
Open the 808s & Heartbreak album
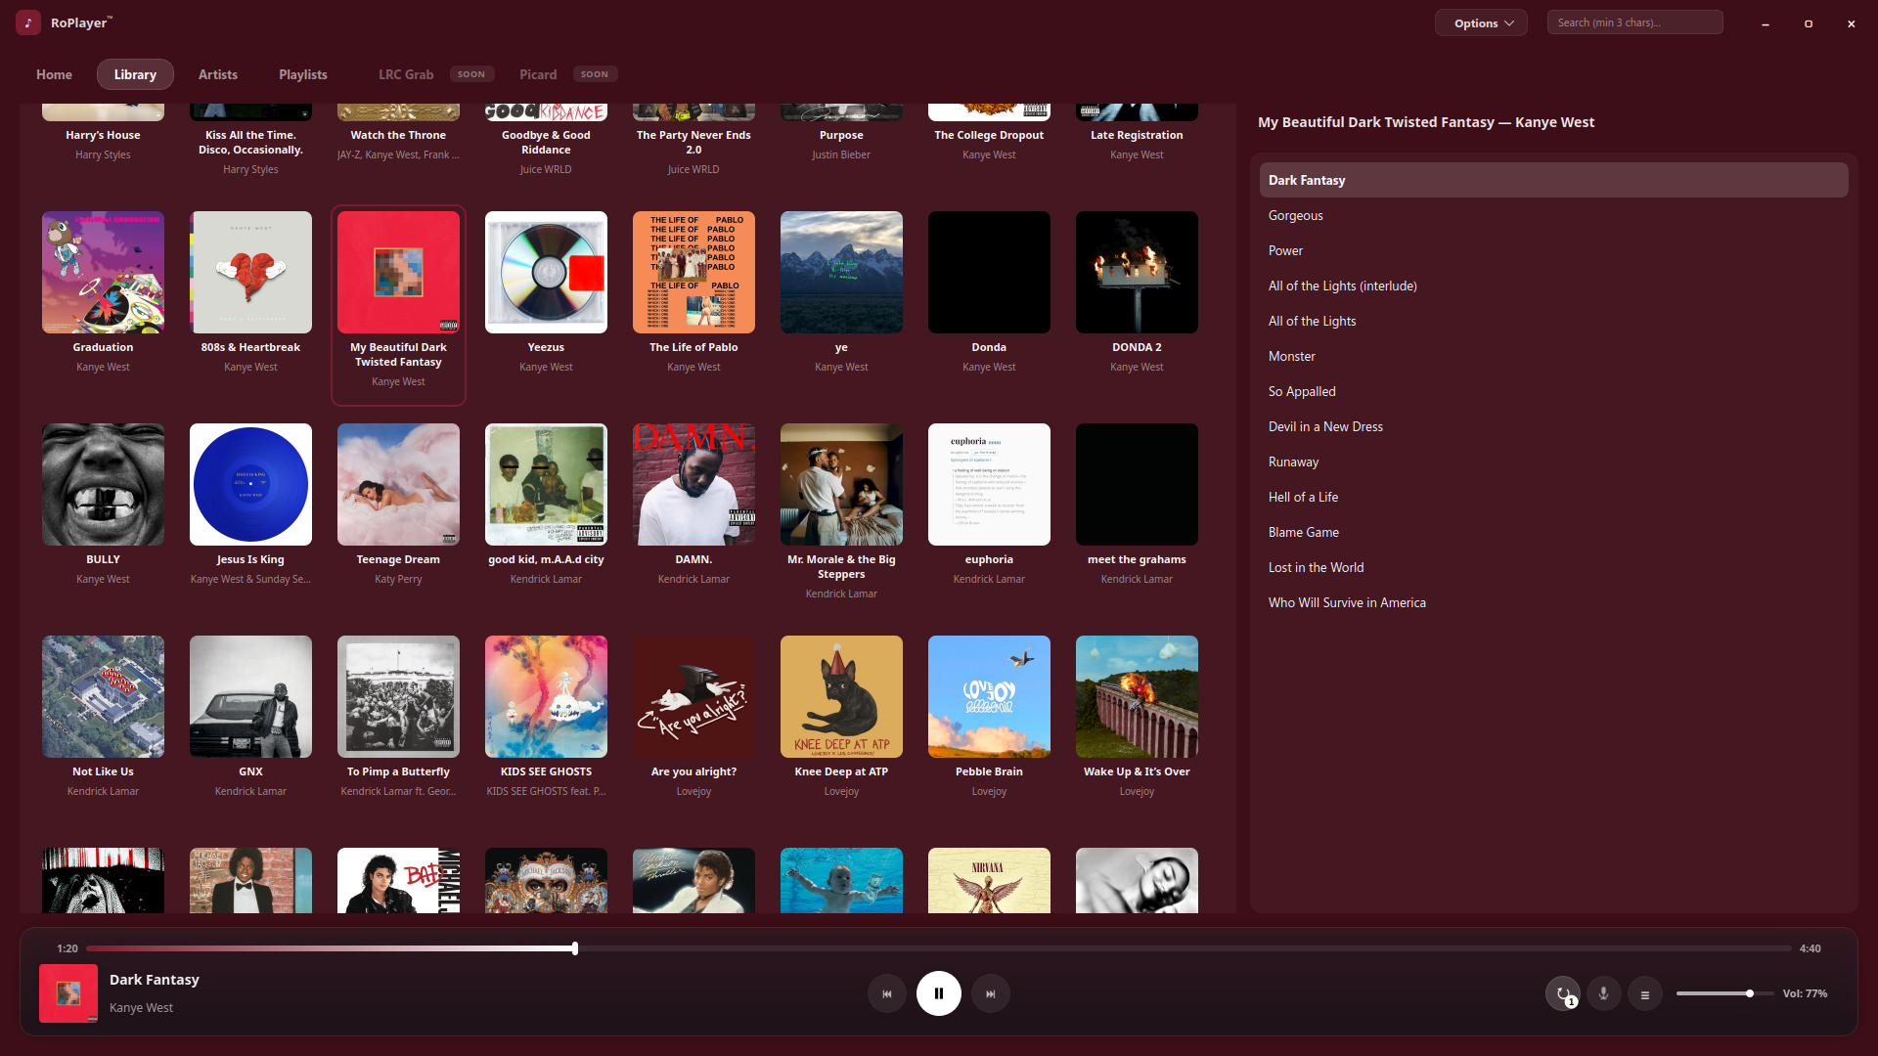point(250,272)
